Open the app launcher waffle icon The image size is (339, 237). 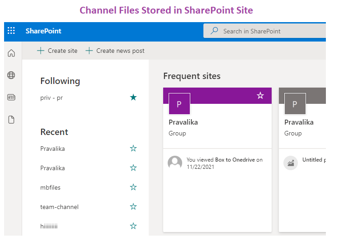coord(11,31)
